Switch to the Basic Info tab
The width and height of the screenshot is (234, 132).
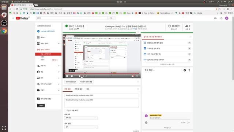(x=67, y=89)
